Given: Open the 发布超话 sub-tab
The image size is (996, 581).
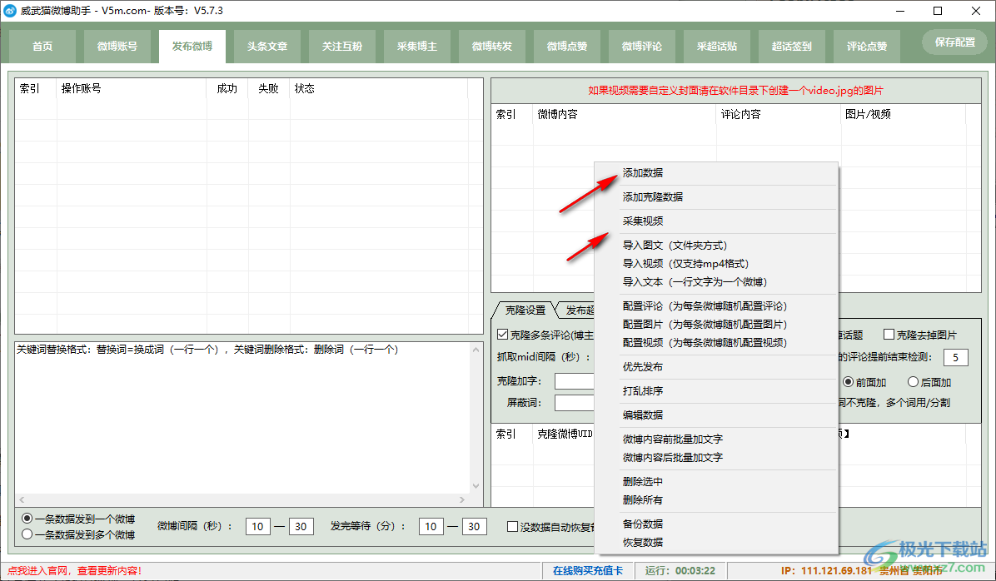Looking at the screenshot, I should click(x=577, y=310).
